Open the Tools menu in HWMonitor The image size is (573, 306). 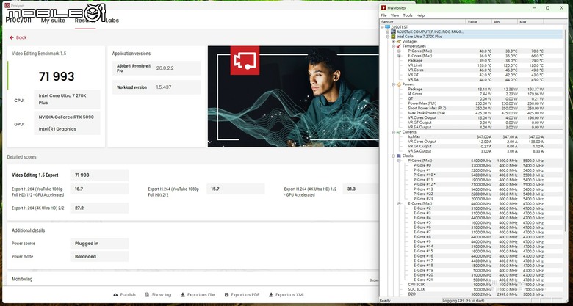pos(408,15)
